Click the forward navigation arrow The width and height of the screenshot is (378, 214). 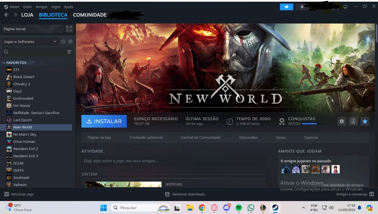coord(15,15)
